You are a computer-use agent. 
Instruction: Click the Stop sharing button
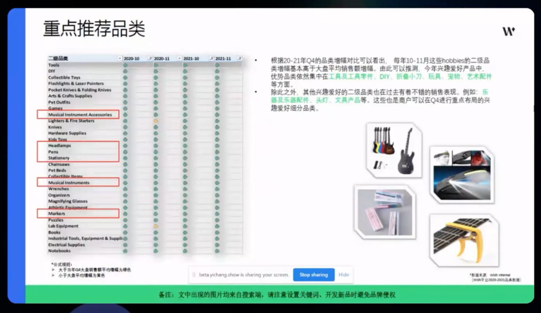tap(313, 275)
